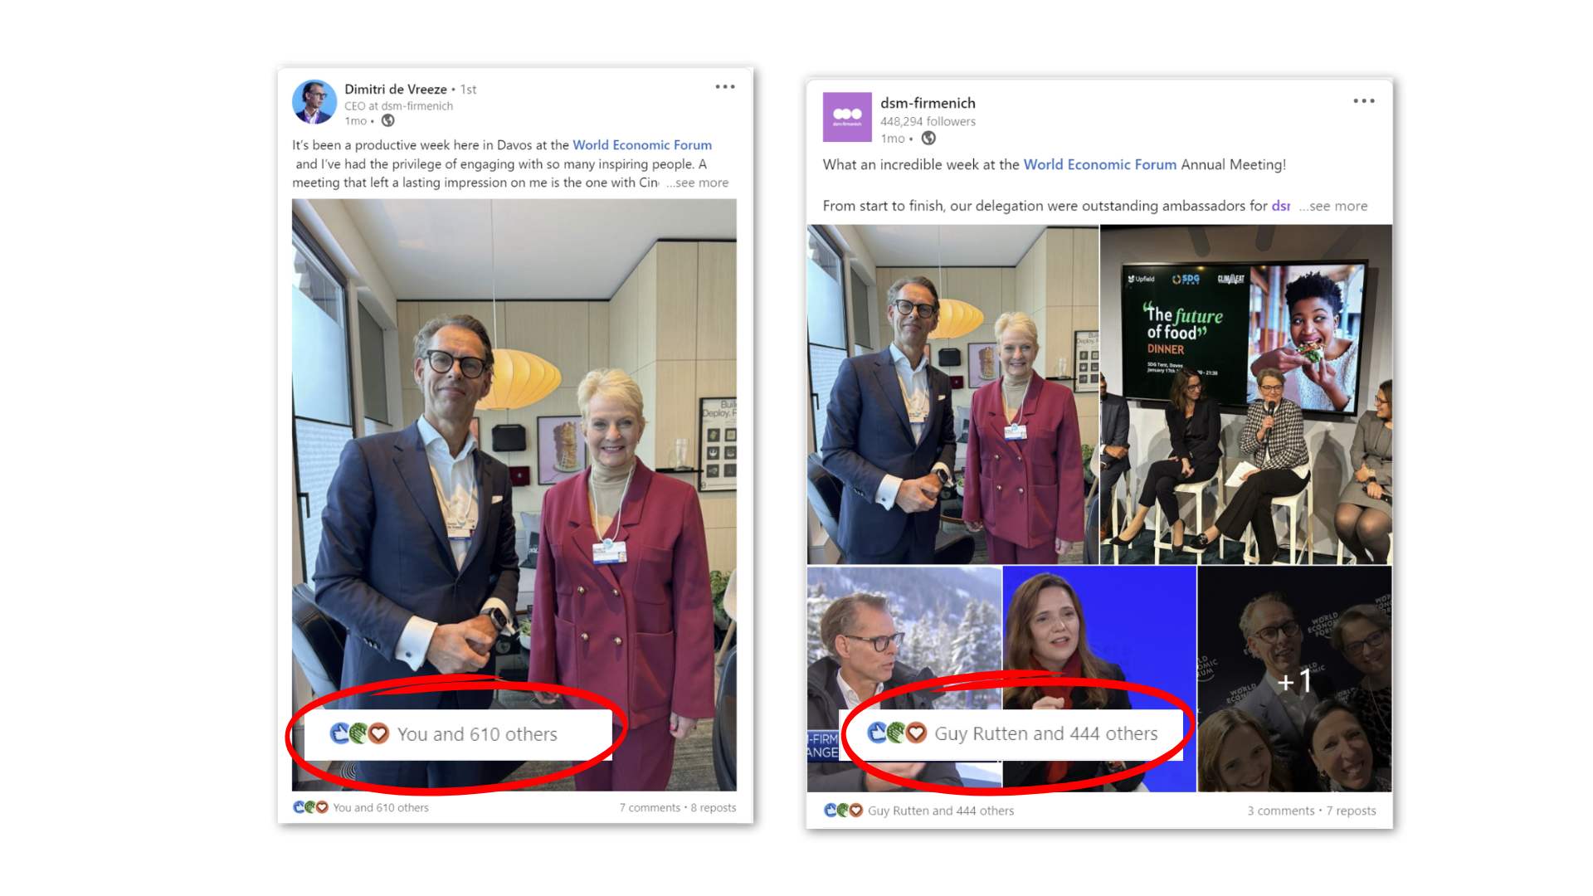View 3 comments on dsm-firmenich post
Screen dimensions: 1593x896
point(1280,811)
